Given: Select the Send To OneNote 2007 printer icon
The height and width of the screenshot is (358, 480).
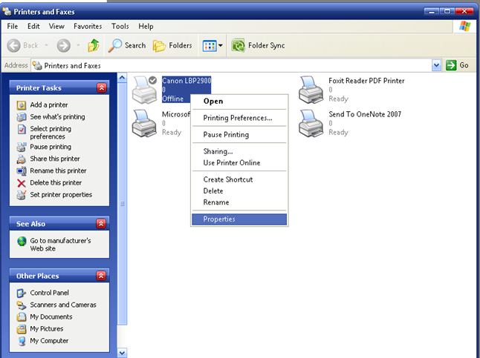Looking at the screenshot, I should pos(311,123).
